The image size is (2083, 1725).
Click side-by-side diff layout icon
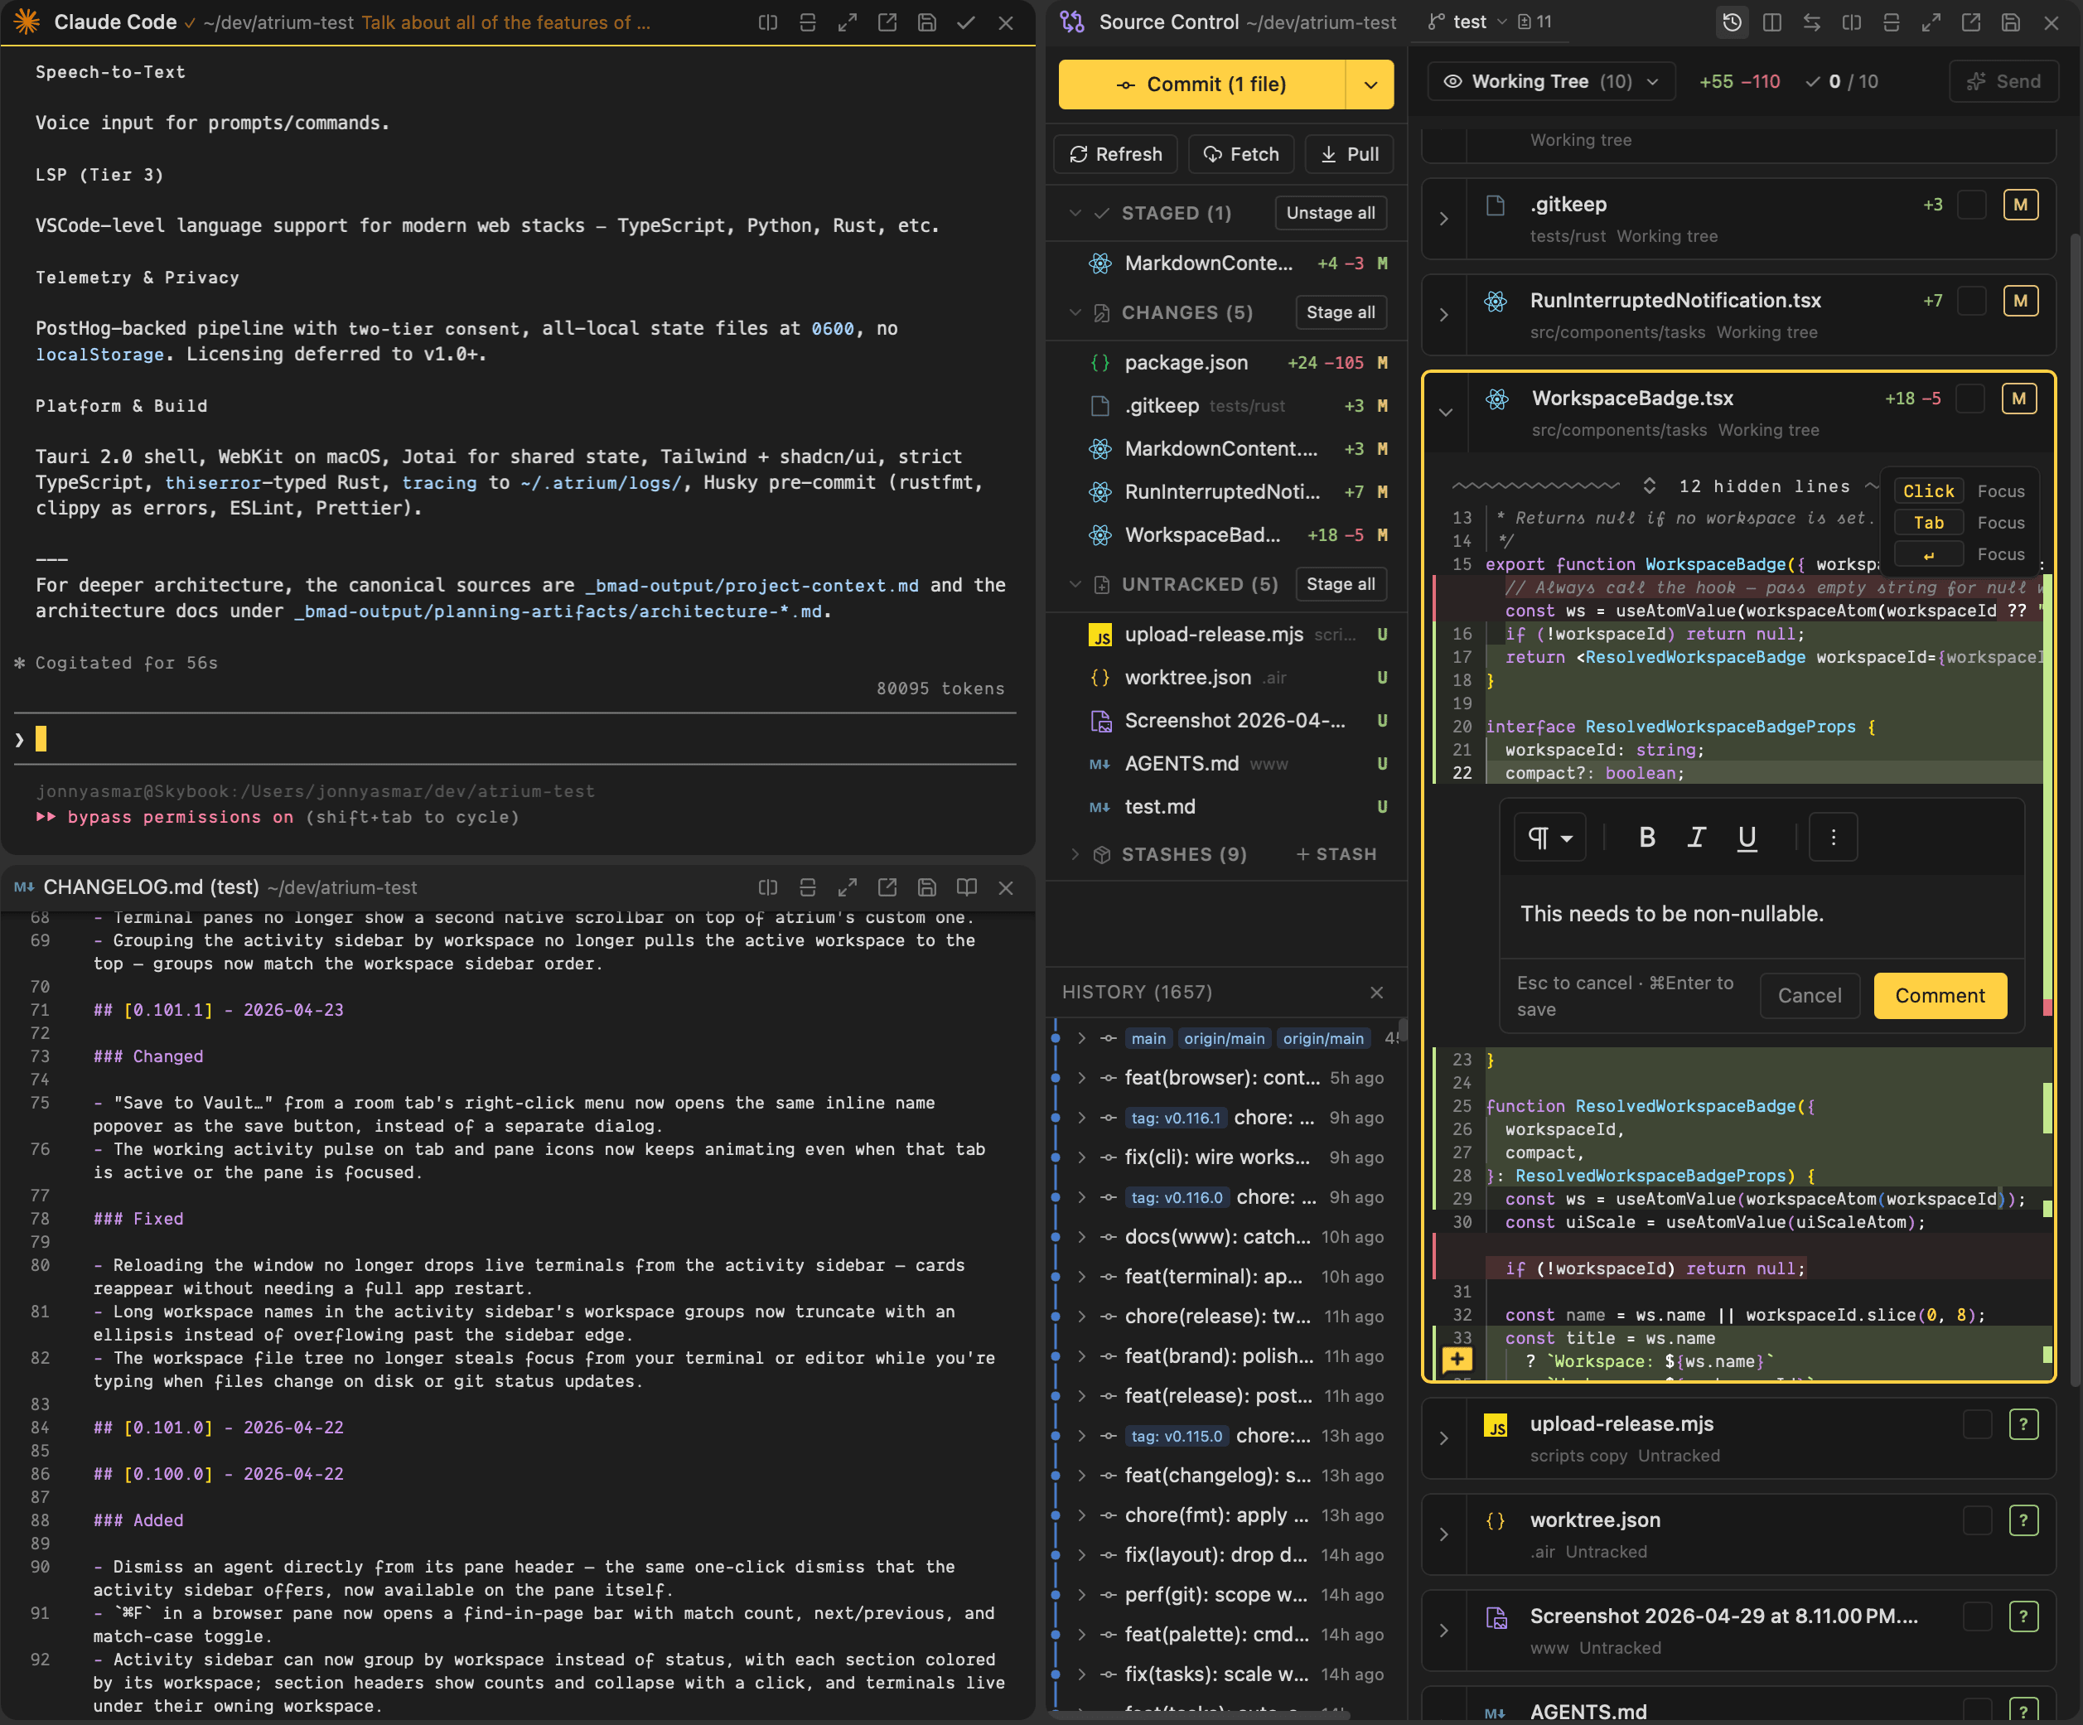click(x=1771, y=22)
